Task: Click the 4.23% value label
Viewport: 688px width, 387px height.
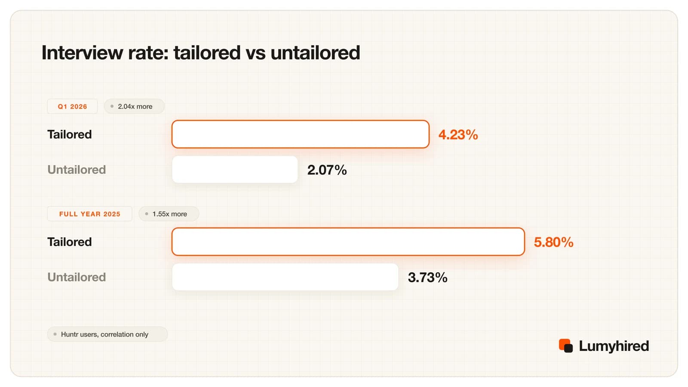Action: pos(458,135)
